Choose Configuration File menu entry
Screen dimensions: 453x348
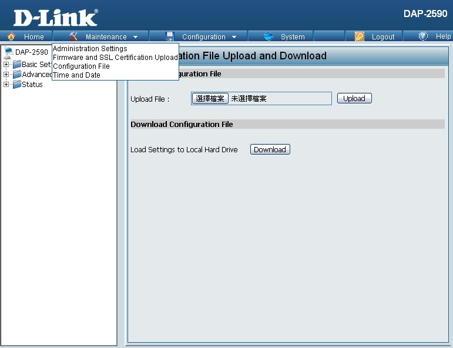[x=81, y=66]
